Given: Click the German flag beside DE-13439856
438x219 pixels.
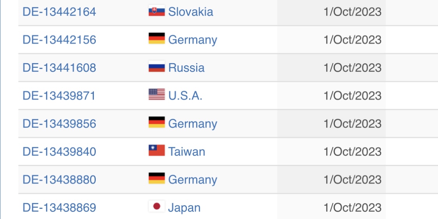Looking at the screenshot, I should [x=157, y=122].
